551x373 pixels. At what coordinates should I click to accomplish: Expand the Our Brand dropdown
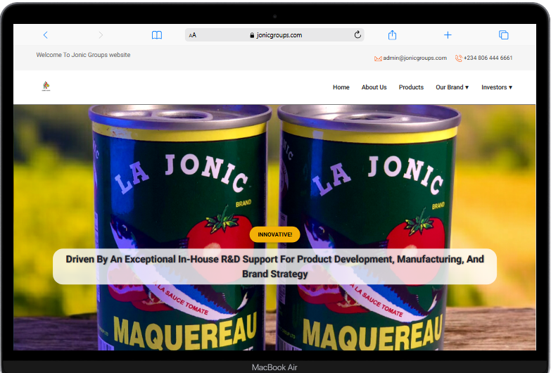(x=452, y=87)
